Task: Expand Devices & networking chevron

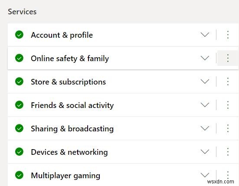Action: click(x=205, y=152)
